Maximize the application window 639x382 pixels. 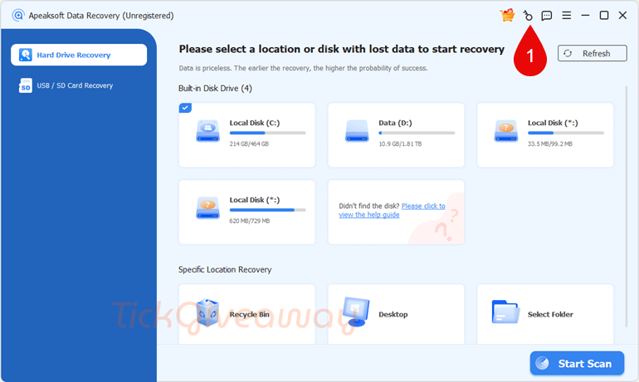coord(604,16)
